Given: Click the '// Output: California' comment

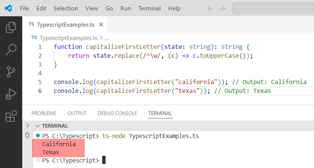Looking at the screenshot, I should tap(269, 82).
